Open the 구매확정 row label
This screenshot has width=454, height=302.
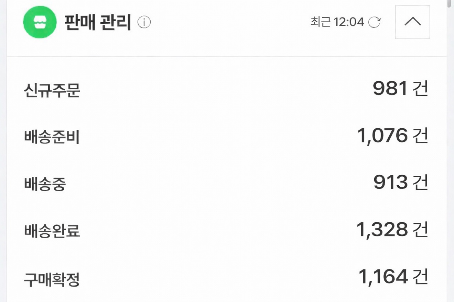pos(52,280)
